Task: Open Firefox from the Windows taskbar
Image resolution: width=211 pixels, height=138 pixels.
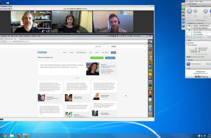Action: pyautogui.click(x=19, y=136)
